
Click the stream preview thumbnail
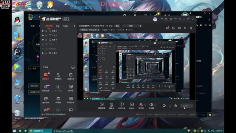pyautogui.click(x=136, y=66)
